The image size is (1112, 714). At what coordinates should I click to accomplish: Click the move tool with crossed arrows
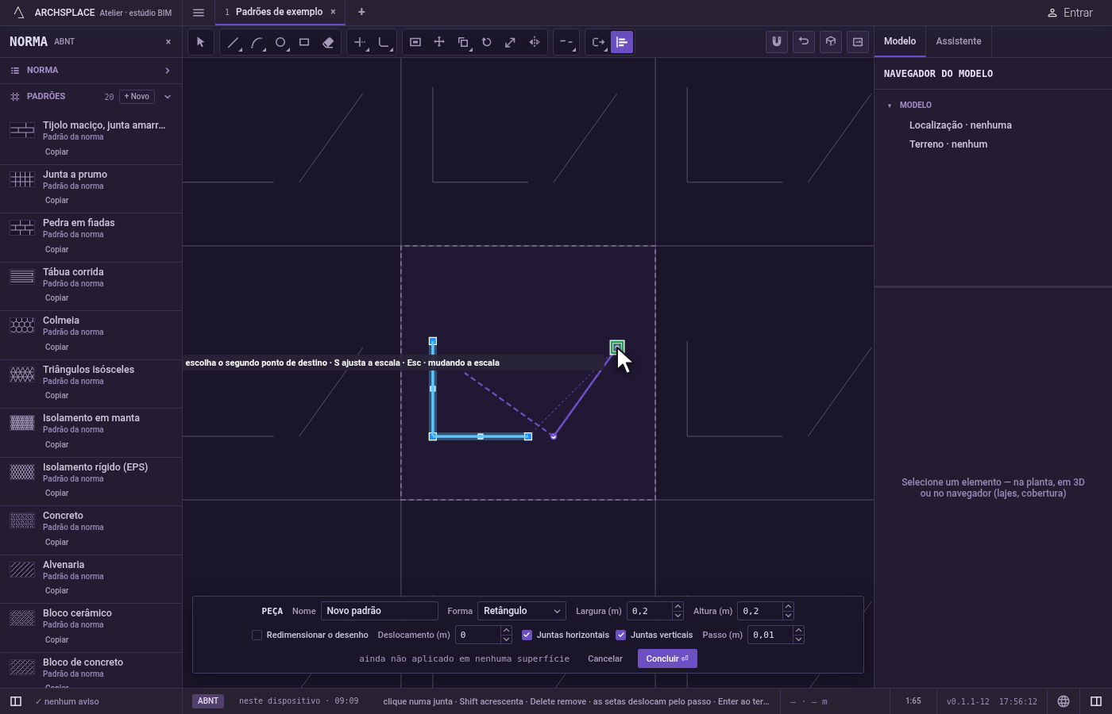point(439,42)
